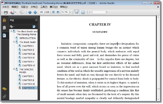
Task: Click the Print icon in the toolbar
Action: (6, 12)
